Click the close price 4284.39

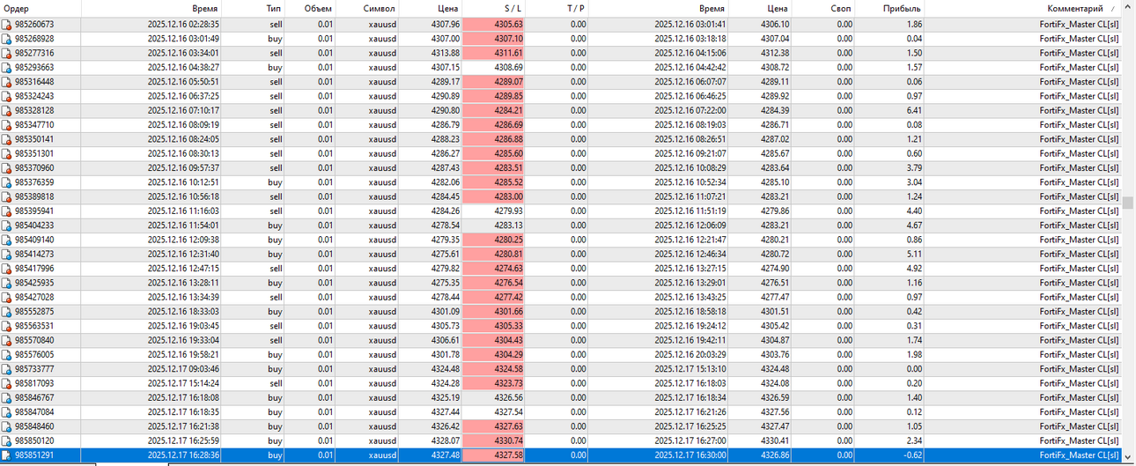[x=775, y=110]
